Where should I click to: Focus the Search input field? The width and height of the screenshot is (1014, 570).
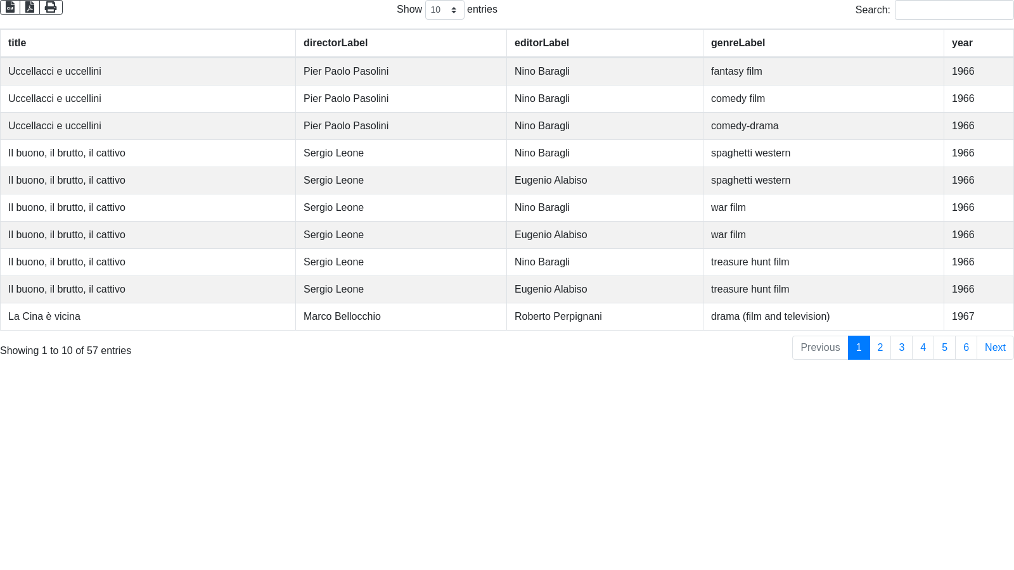point(954,9)
